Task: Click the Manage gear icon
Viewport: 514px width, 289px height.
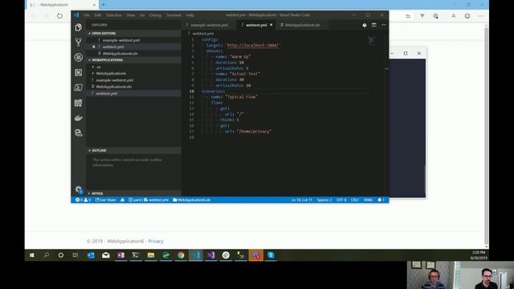Action: 79,189
